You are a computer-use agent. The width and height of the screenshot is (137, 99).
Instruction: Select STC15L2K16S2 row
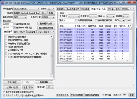tap(94, 56)
